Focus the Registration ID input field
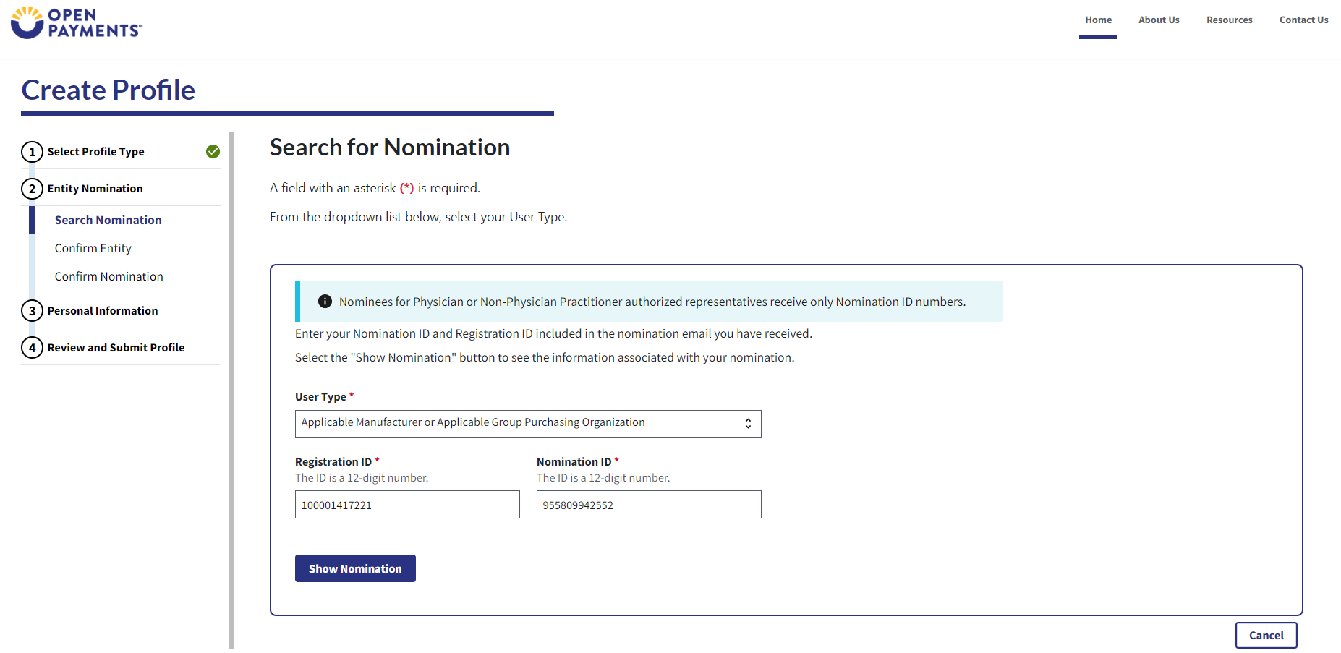 point(407,505)
